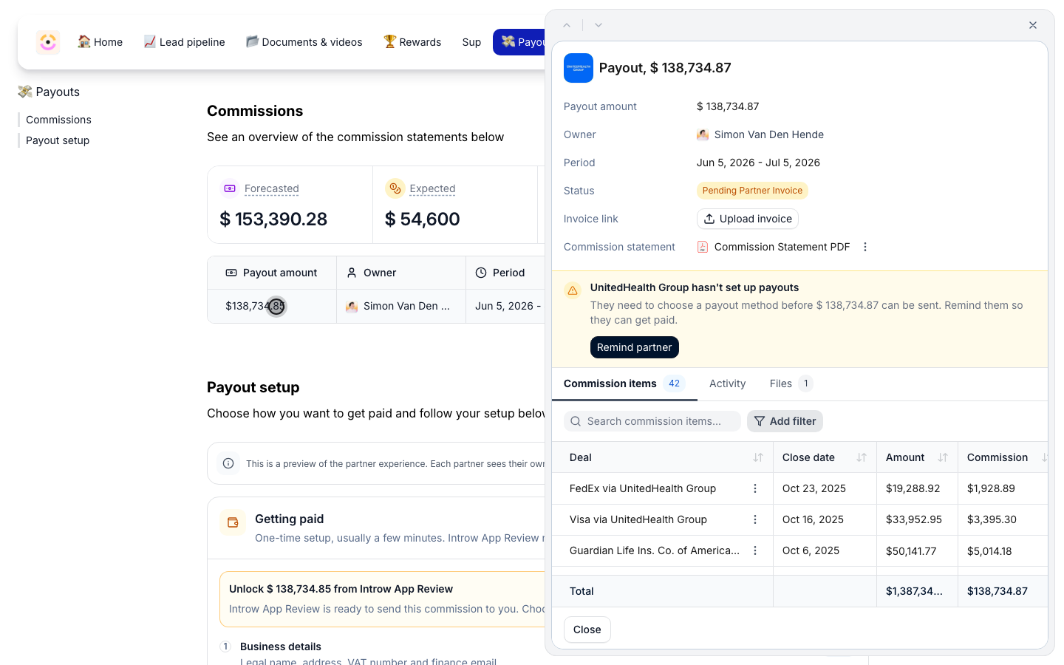Switch to the Activity tab
Screen dimensions: 1064x665
pyautogui.click(x=728, y=383)
